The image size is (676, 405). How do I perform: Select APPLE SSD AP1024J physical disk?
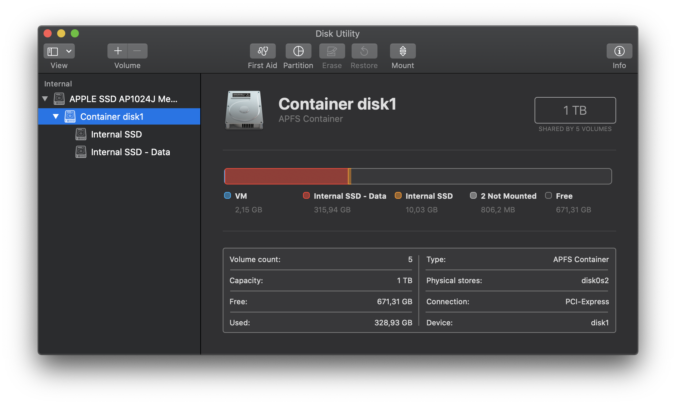123,99
